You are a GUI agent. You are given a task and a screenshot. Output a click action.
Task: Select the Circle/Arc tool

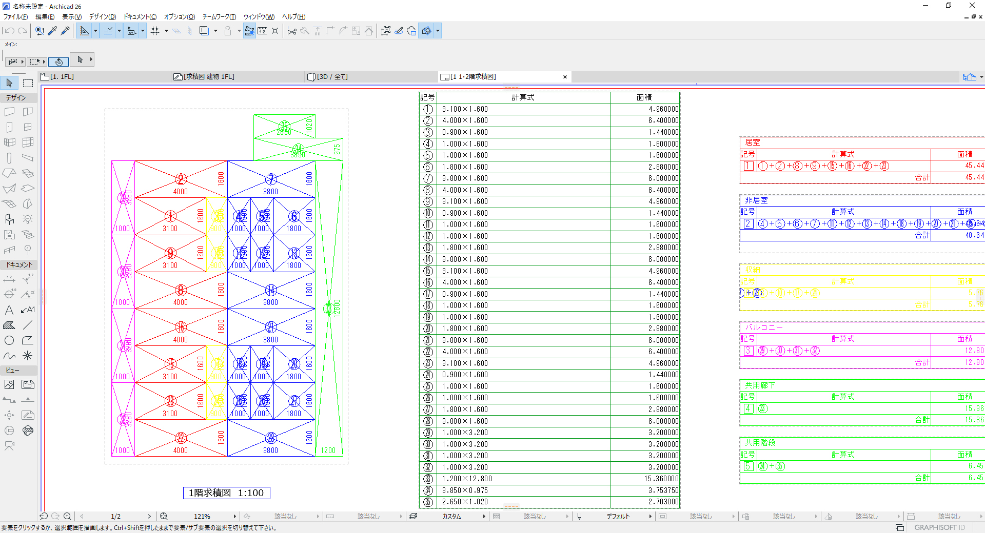pos(9,340)
